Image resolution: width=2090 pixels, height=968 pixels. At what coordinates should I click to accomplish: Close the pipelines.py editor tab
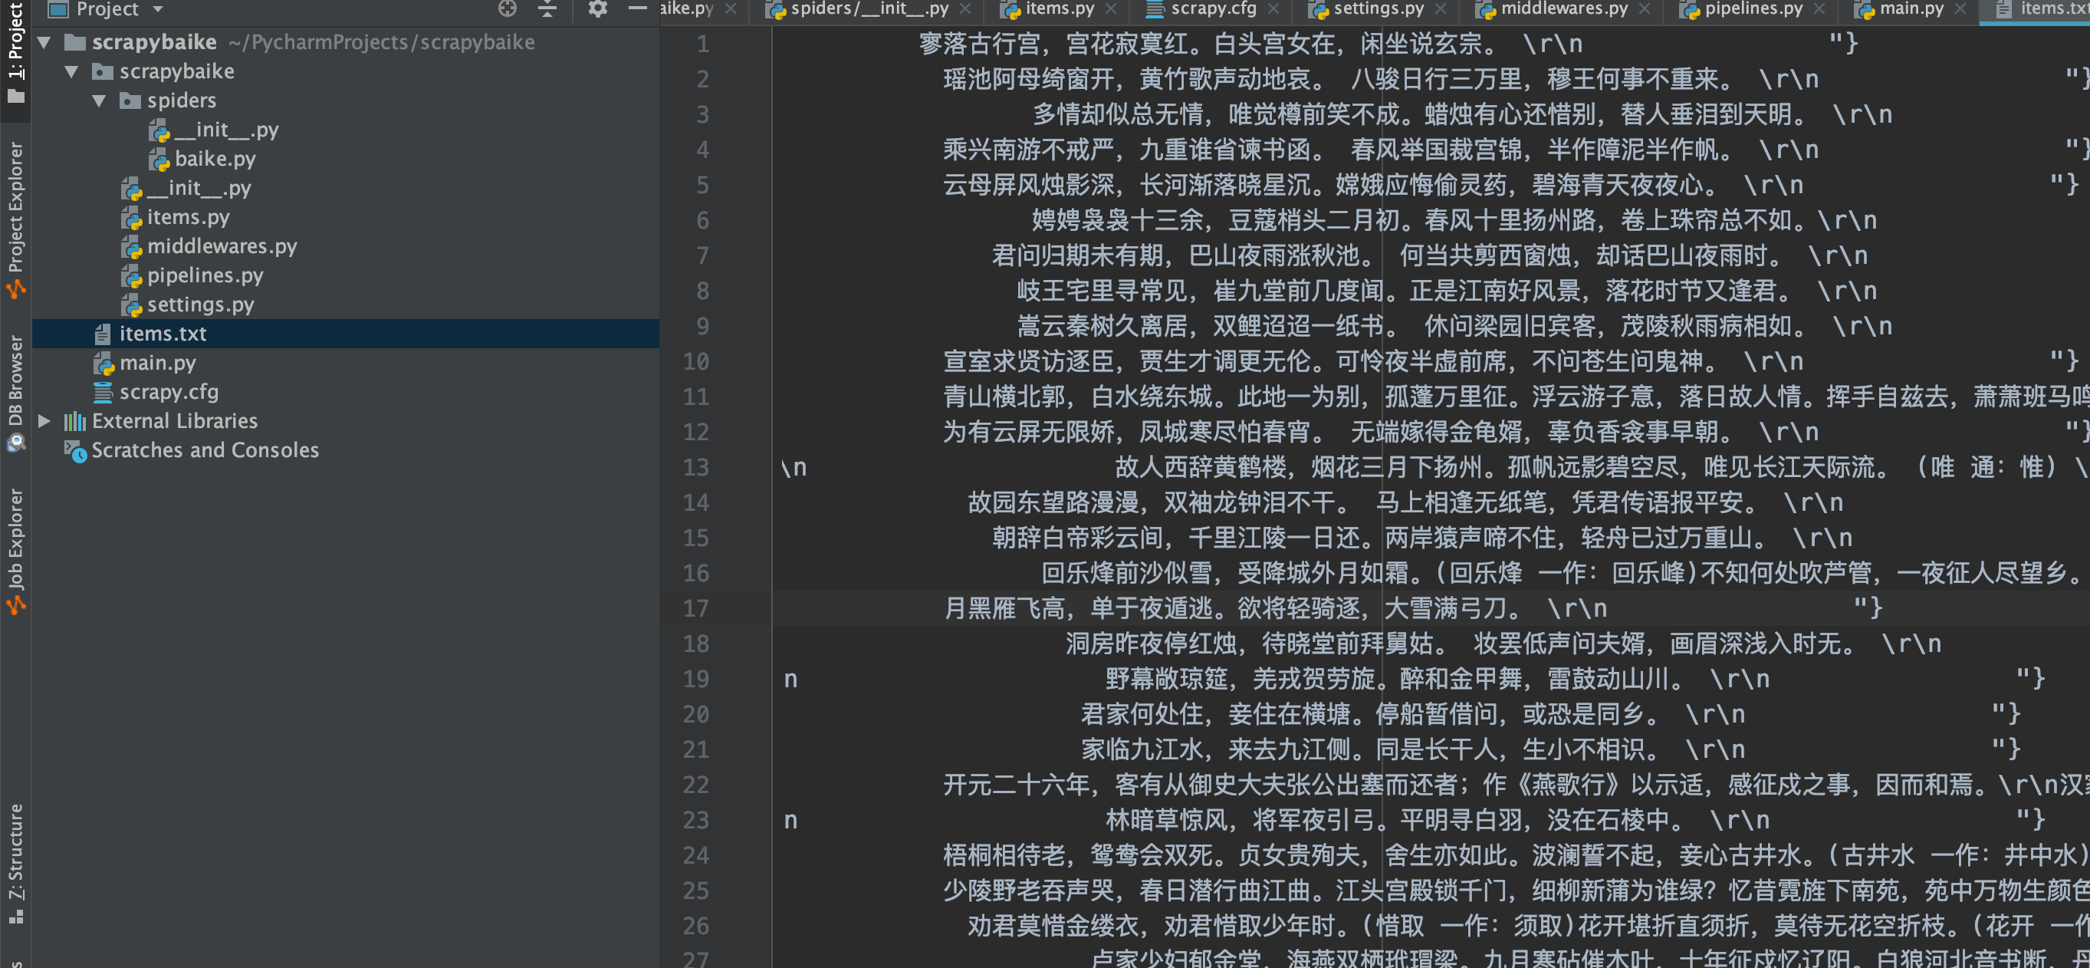[x=1819, y=9]
